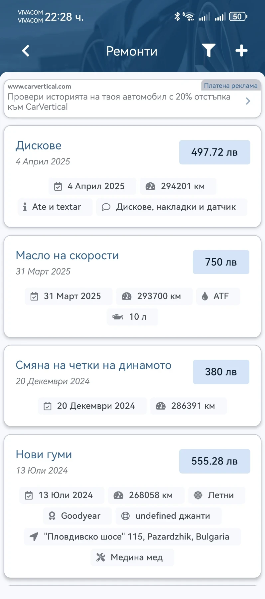Click the comment bubble icon in Дискове card
This screenshot has height=599, width=265.
(x=106, y=207)
